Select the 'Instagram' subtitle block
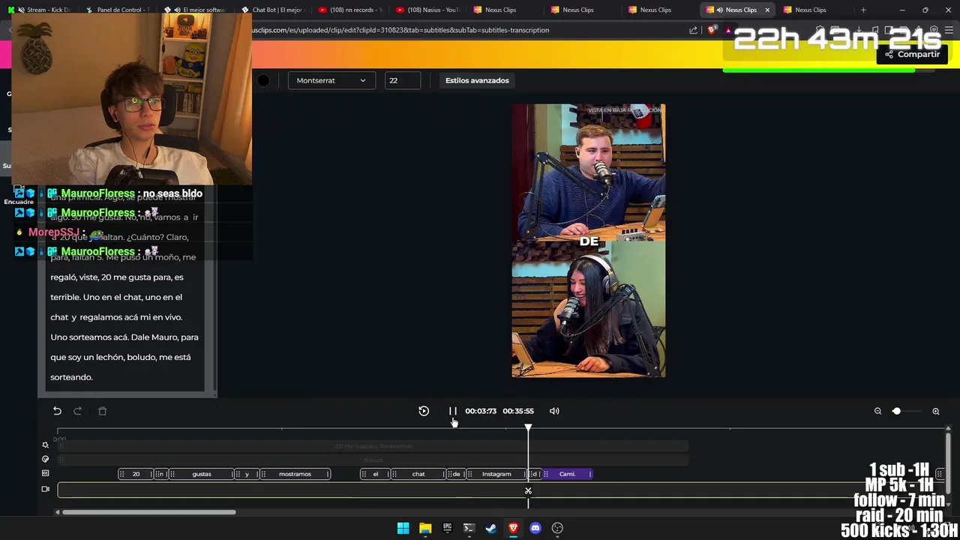 tap(496, 474)
